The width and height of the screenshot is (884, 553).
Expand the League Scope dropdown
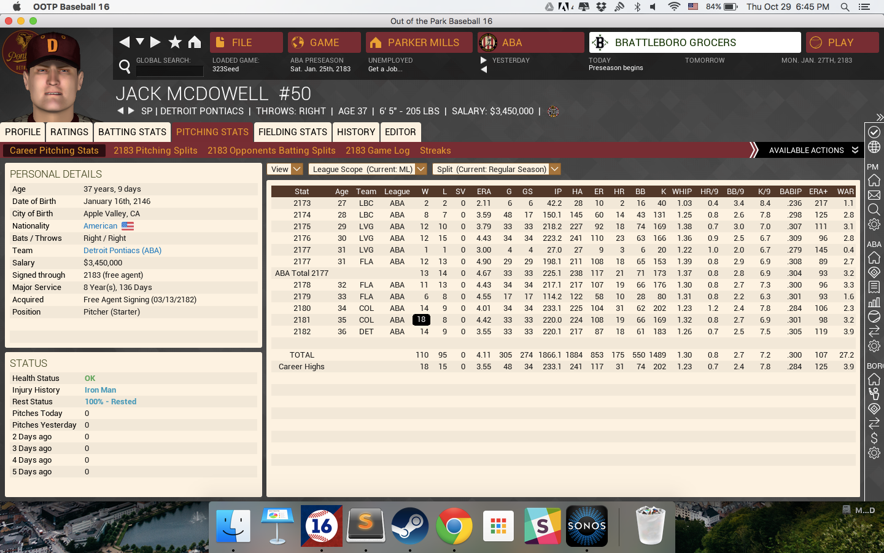(367, 169)
